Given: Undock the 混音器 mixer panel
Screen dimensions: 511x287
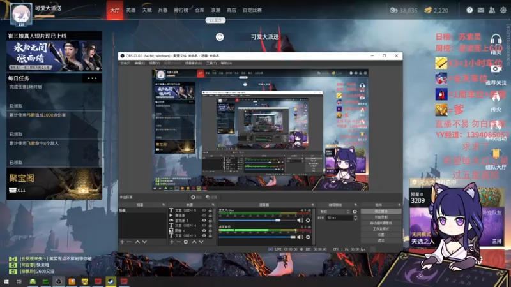Looking at the screenshot, I should pyautogui.click(x=312, y=205).
